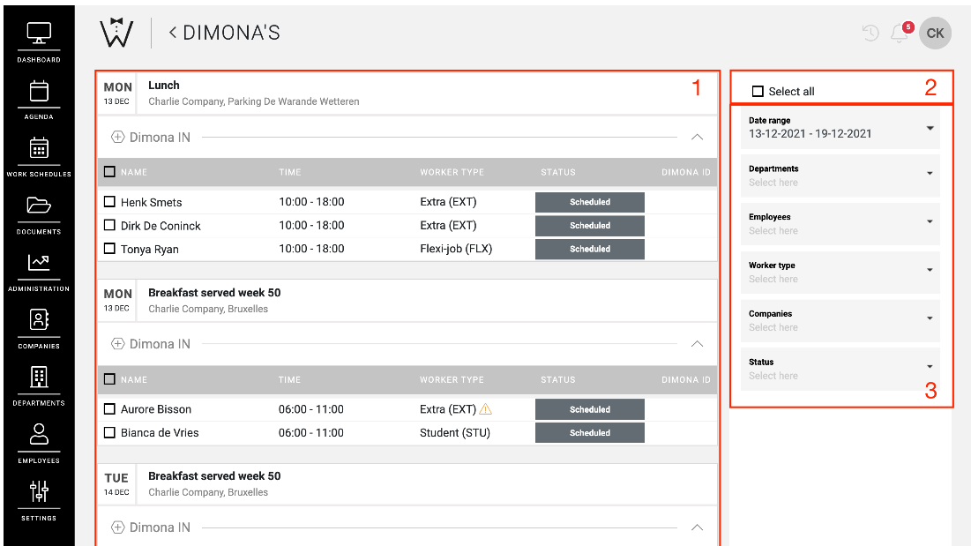Click the Administration chart icon
971x546 pixels.
[x=38, y=263]
